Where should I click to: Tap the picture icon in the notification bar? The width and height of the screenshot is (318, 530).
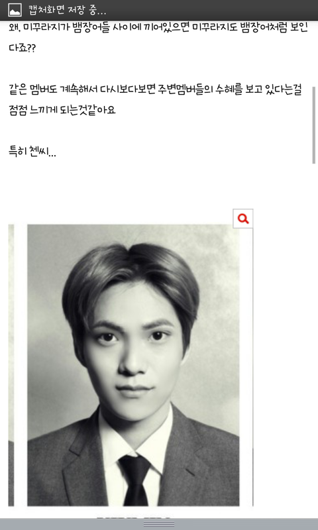[x=15, y=10]
